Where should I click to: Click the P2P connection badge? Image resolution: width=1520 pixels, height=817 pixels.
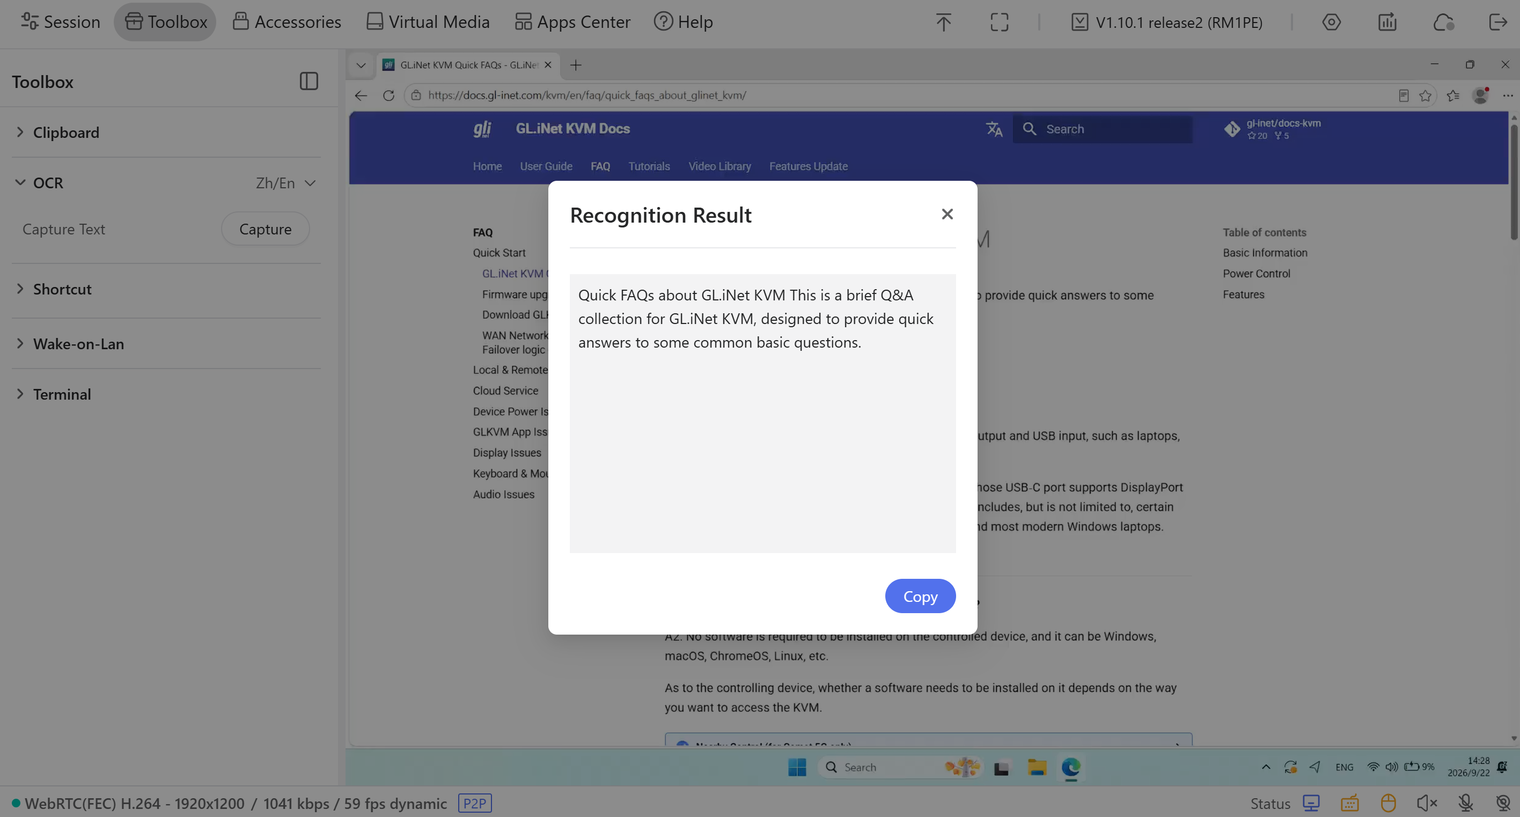(474, 803)
